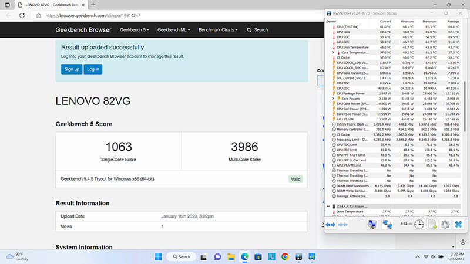The width and height of the screenshot is (470, 264).
Task: Click the Geekbench Browser logo link
Action: pyautogui.click(x=83, y=30)
